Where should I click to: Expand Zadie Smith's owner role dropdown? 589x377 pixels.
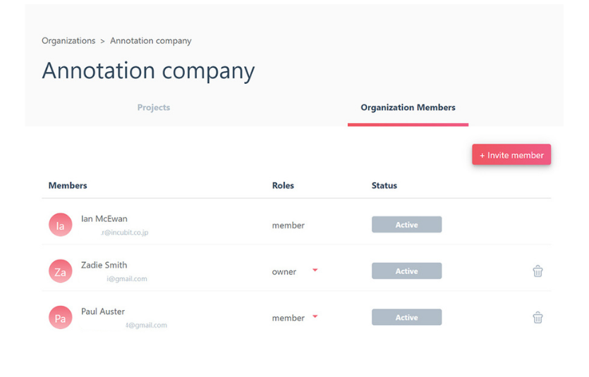pos(315,271)
